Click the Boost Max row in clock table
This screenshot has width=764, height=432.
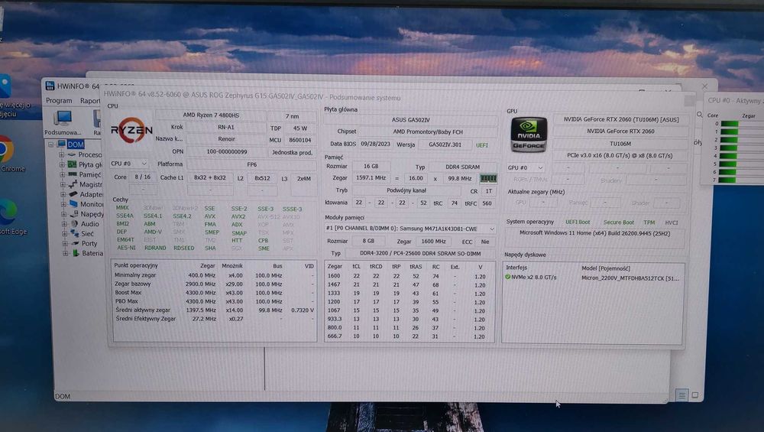click(214, 293)
